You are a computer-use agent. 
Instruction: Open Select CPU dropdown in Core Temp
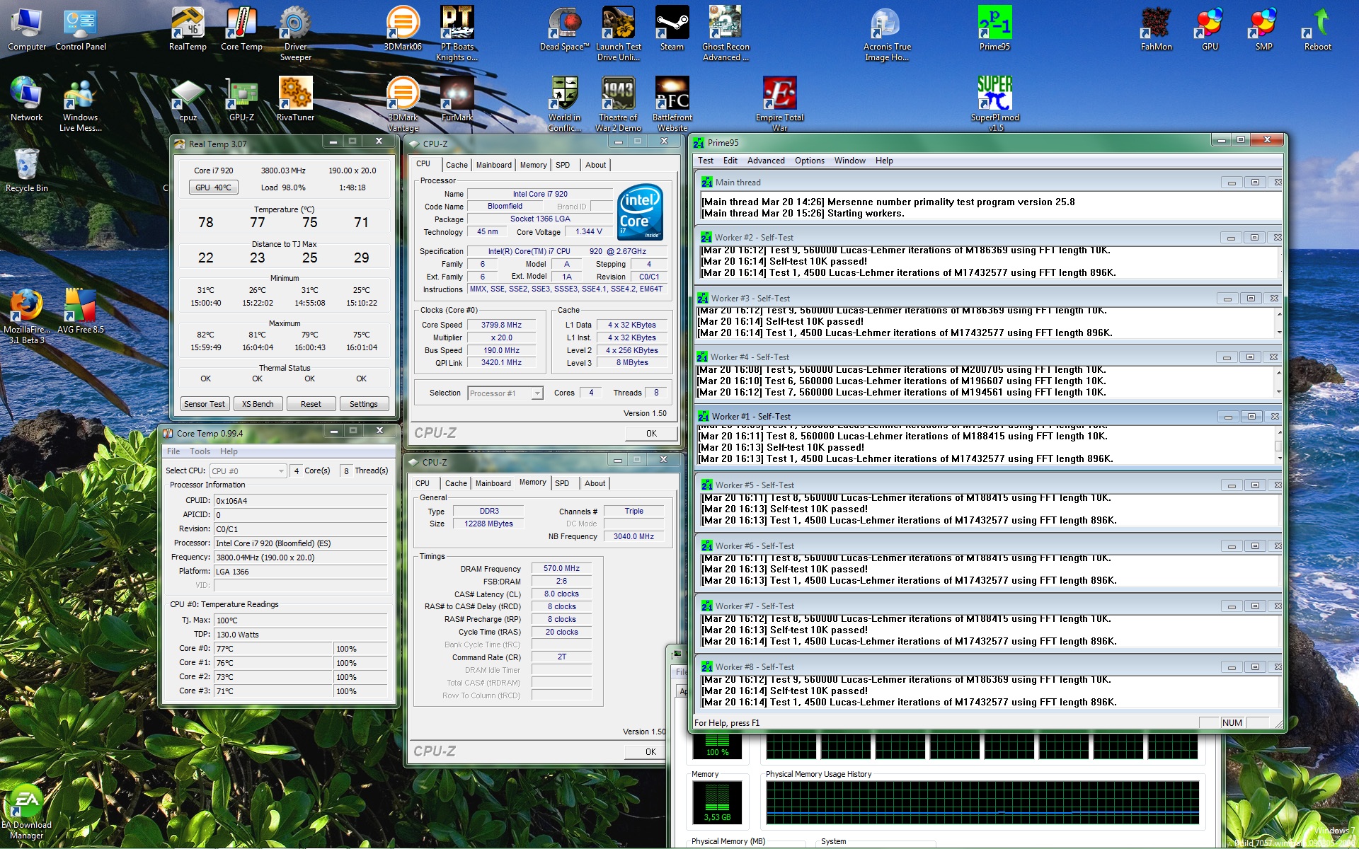[x=281, y=471]
